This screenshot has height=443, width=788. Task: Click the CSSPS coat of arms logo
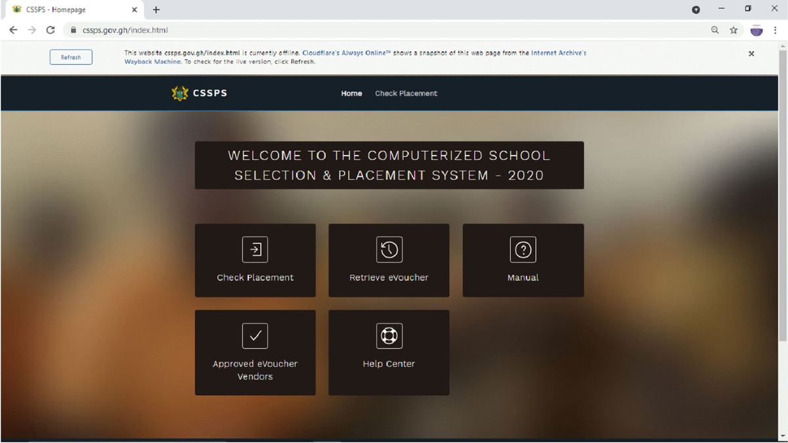[179, 93]
